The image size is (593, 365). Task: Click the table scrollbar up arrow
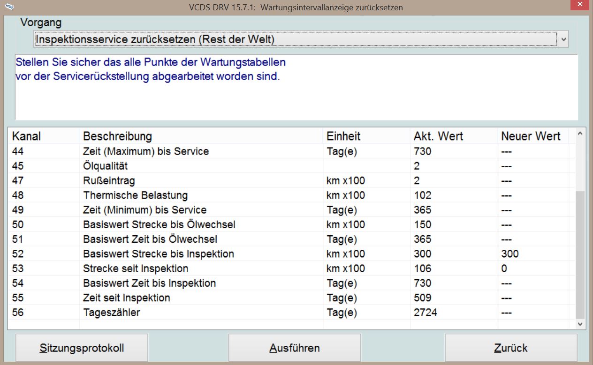(580, 134)
